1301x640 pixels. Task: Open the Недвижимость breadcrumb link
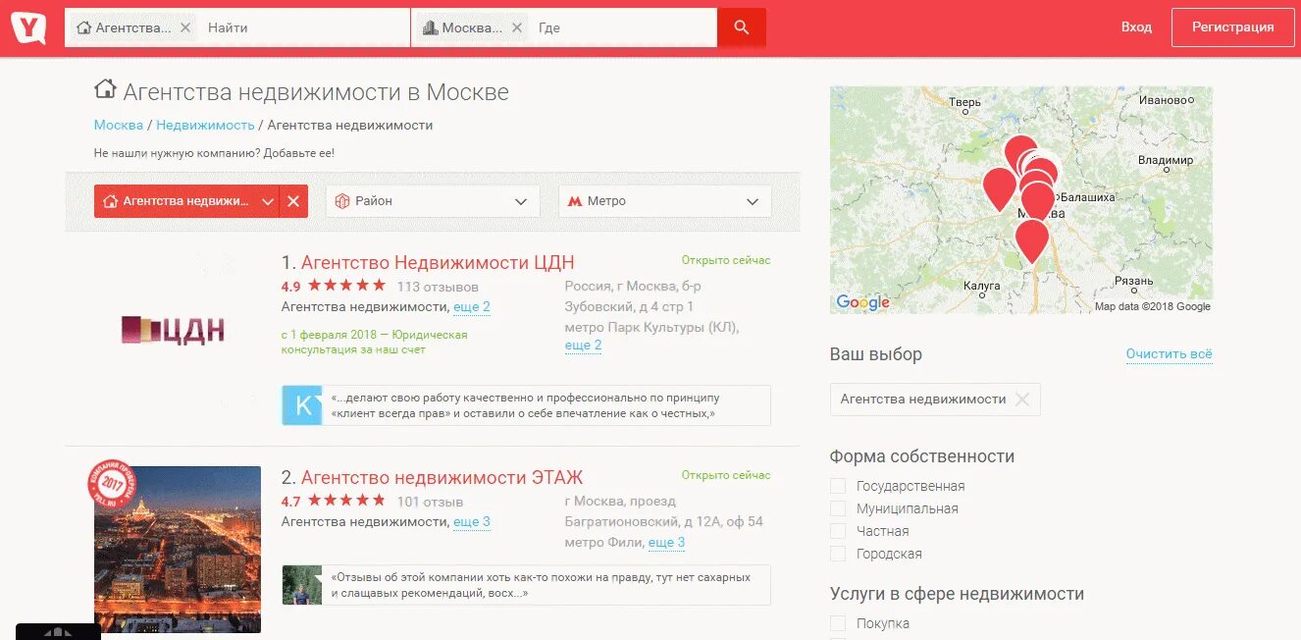tap(205, 126)
